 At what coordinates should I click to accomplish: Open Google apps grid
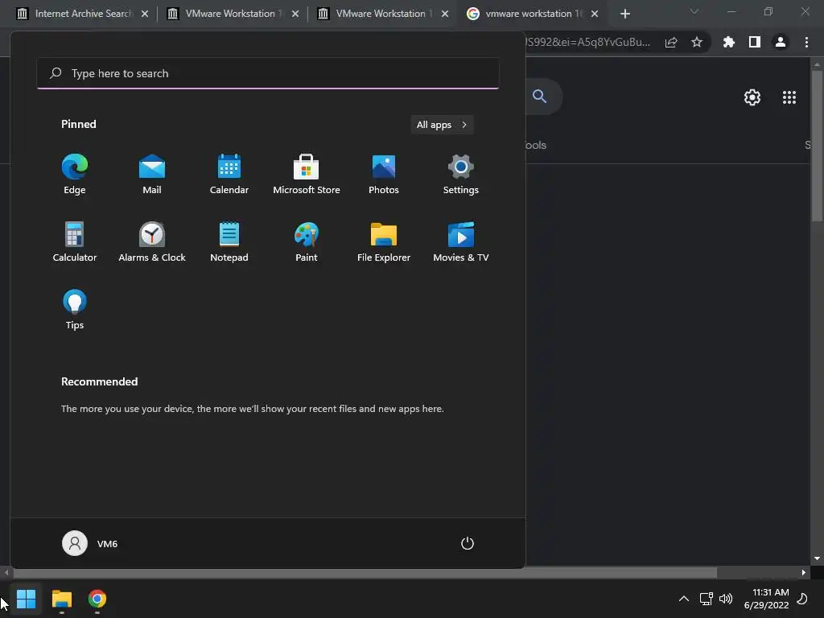tap(789, 97)
